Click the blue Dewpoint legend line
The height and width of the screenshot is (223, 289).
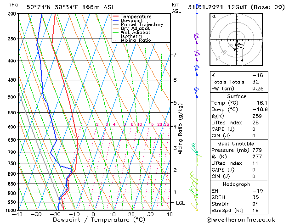pyautogui.click(x=115, y=20)
